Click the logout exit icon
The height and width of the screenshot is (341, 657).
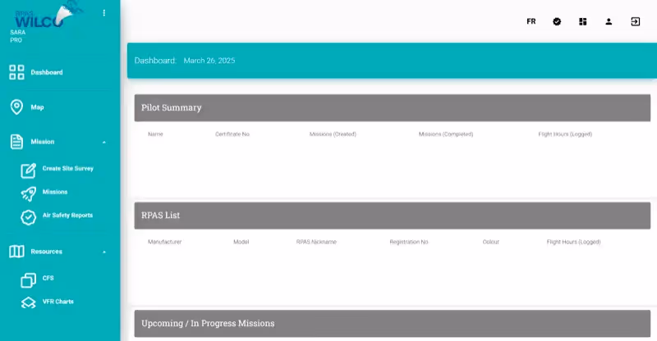[635, 21]
